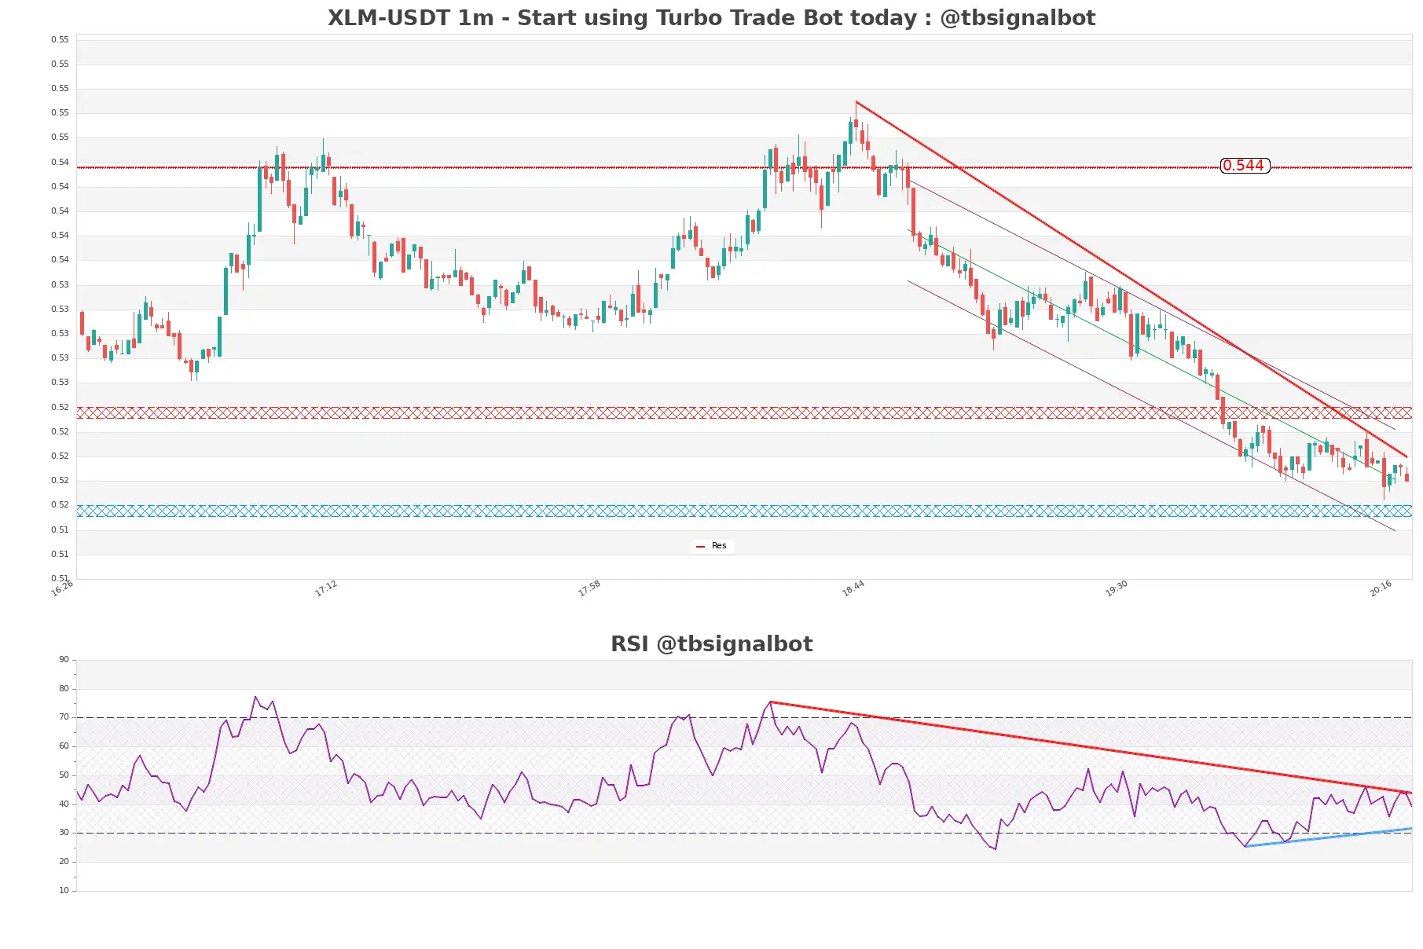
Task: Click the 17:12 time axis label
Action: [326, 588]
